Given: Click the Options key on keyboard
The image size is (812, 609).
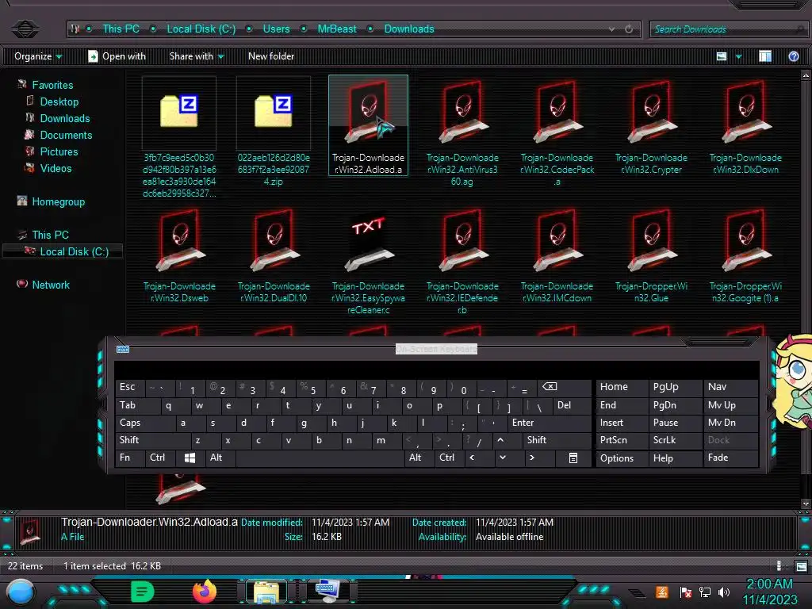Looking at the screenshot, I should 621,458.
